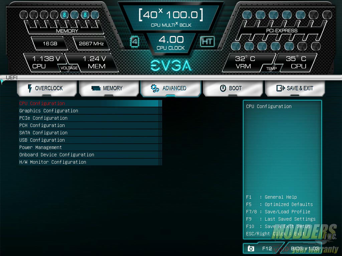Open SATA Configuration
Viewport: 342px width, 256px height.
point(90,133)
